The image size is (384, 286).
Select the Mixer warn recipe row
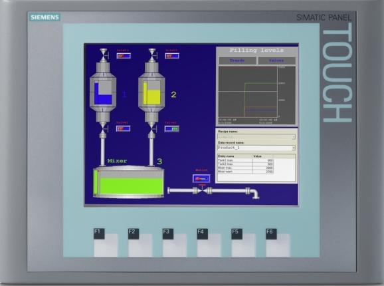click(245, 172)
